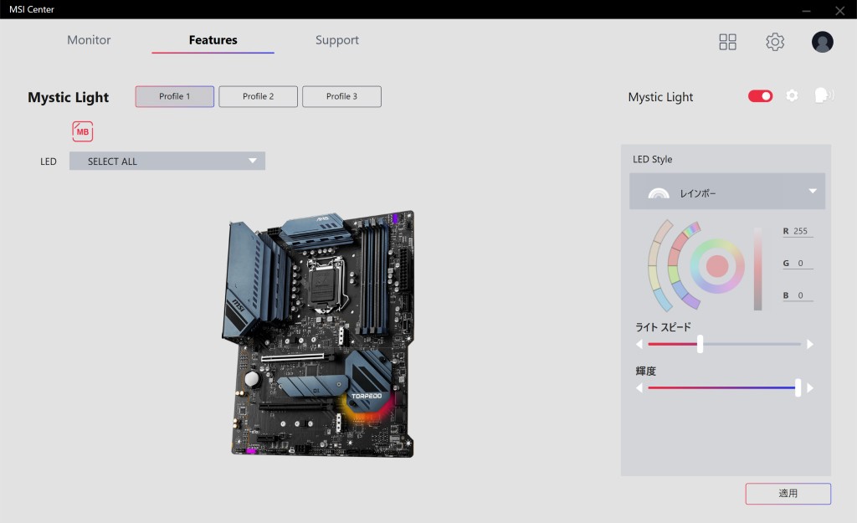Select Profile 2
Viewport: 857px width, 523px height.
258,96
